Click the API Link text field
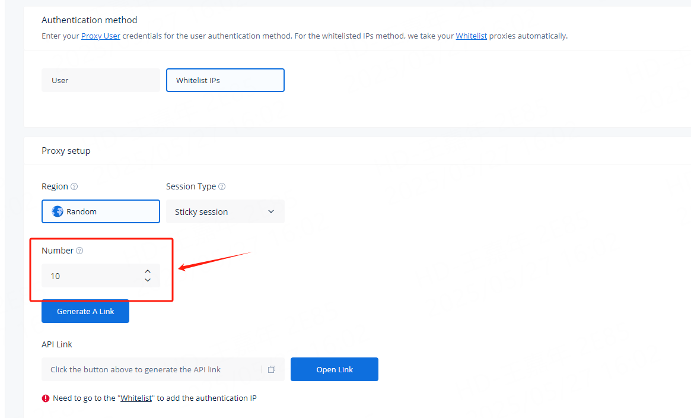 pos(151,369)
